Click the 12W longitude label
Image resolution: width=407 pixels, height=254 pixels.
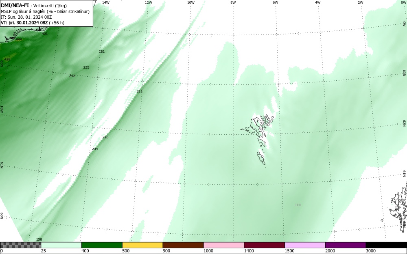tap(148, 2)
